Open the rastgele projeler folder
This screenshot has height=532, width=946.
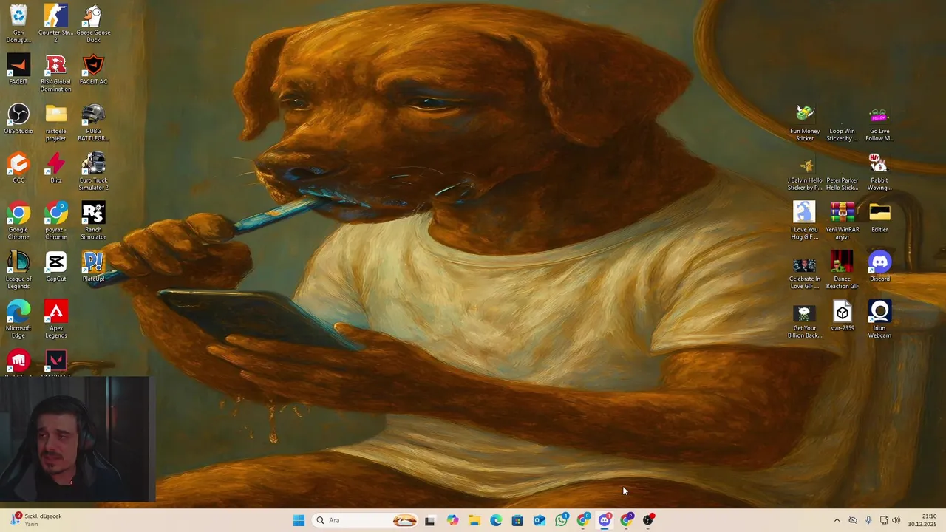click(55, 122)
